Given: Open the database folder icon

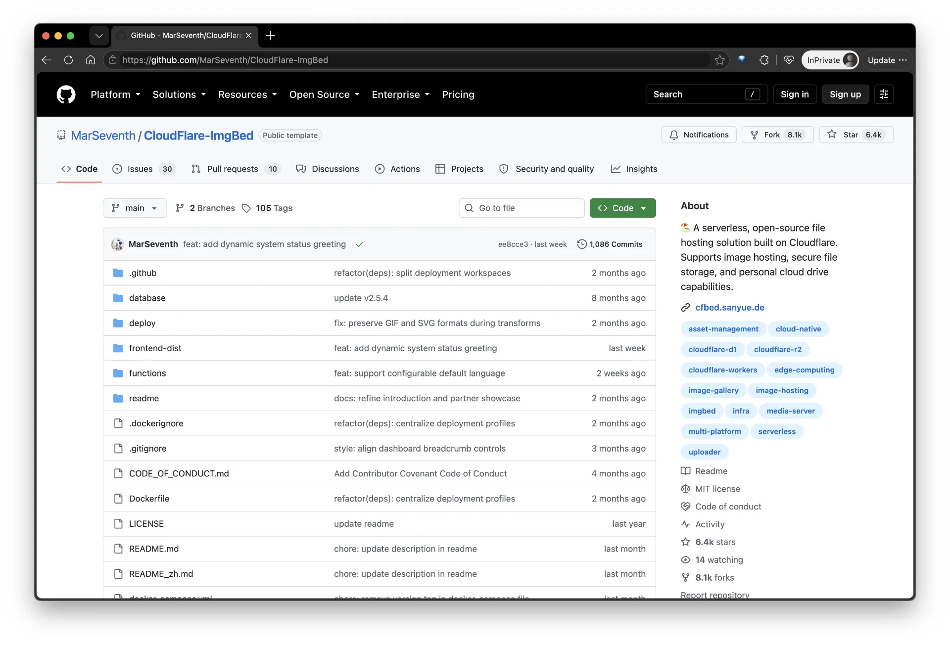Looking at the screenshot, I should (x=118, y=298).
